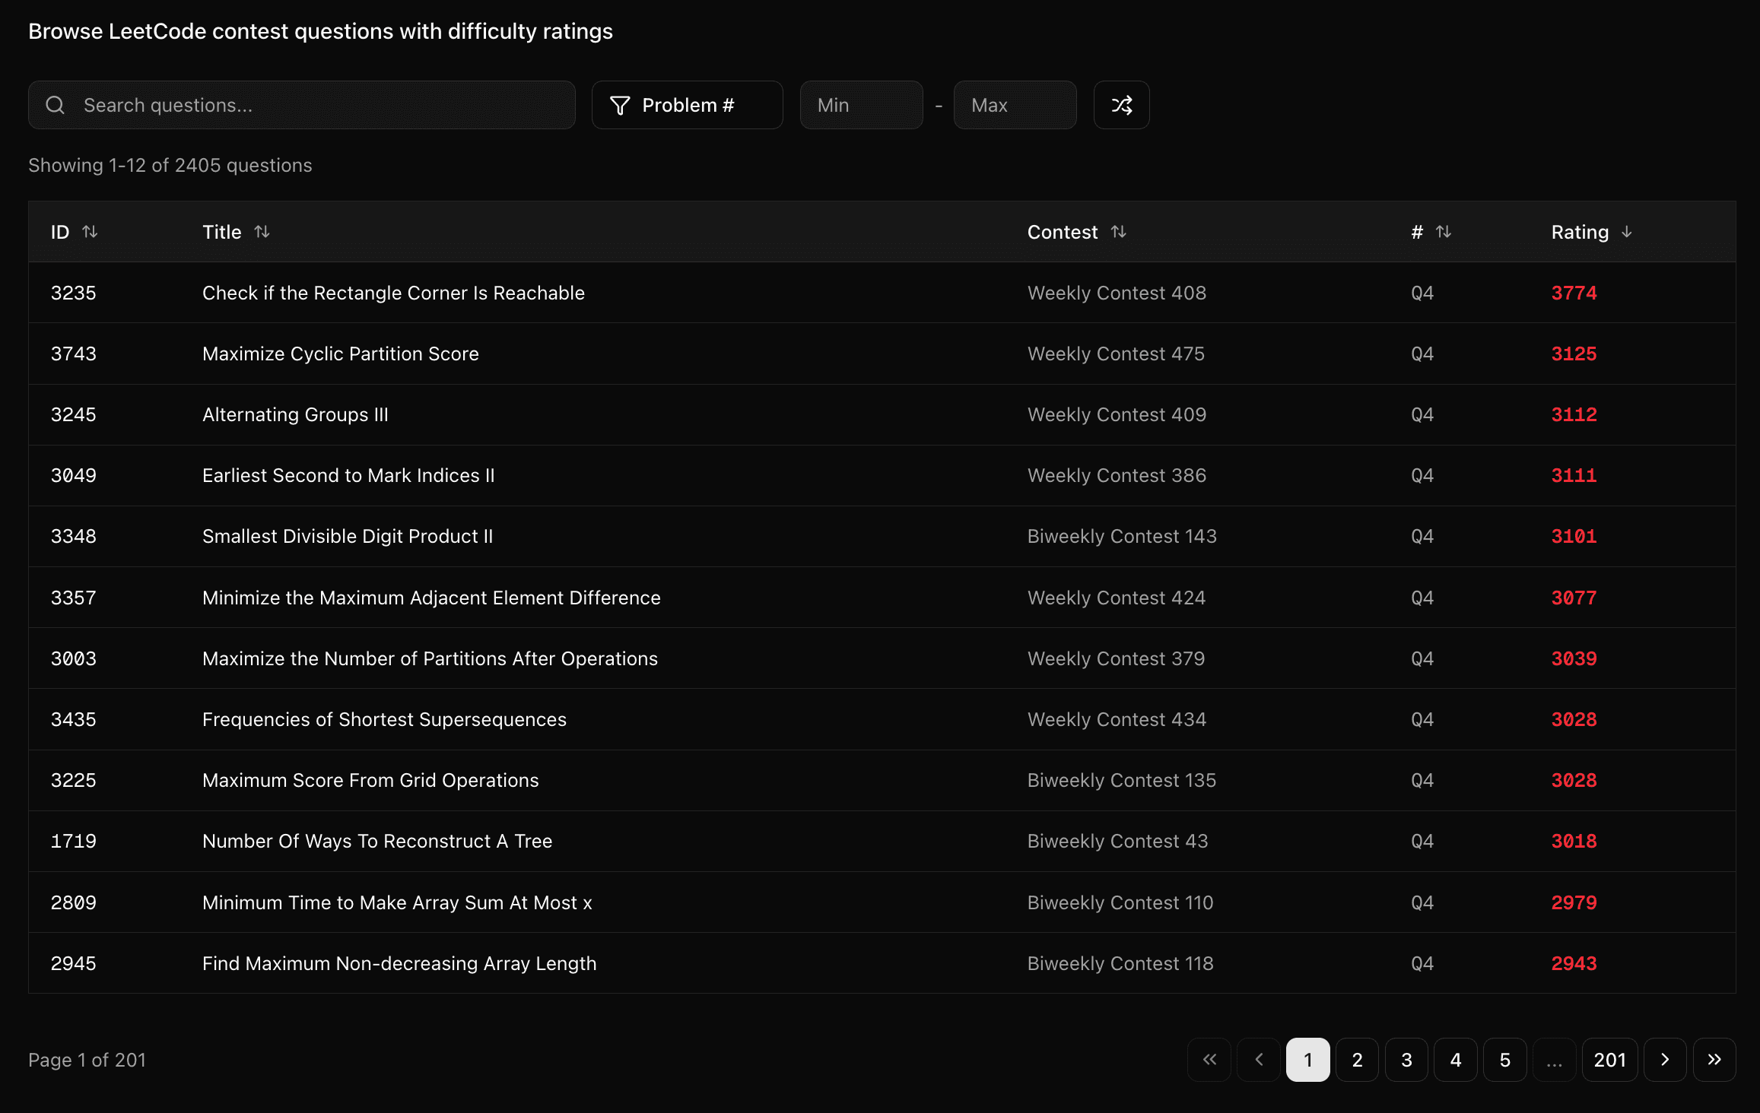
Task: Click the search magnifier icon
Action: [56, 105]
